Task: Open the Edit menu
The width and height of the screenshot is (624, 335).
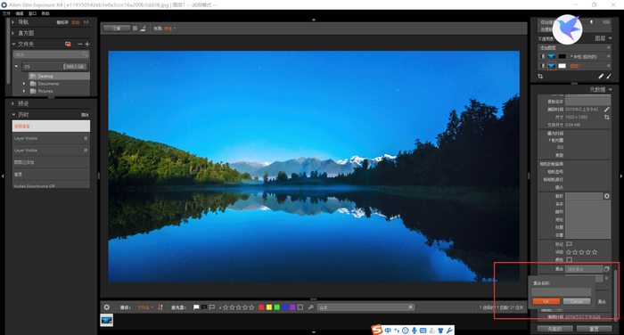Action: pos(20,13)
